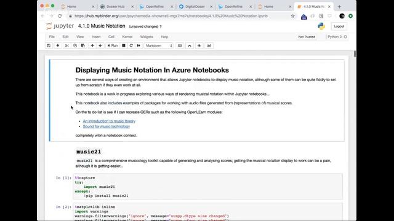Screen dimensions: 394x221
Task: Interrupt the kernel with the stop icon
Action: [x=124, y=45]
